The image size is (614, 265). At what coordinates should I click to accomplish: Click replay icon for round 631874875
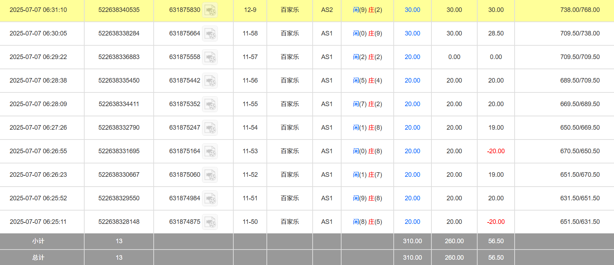210,222
